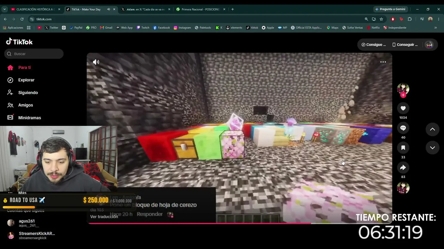Go back to the previous page
The height and width of the screenshot is (249, 444).
click(5, 19)
